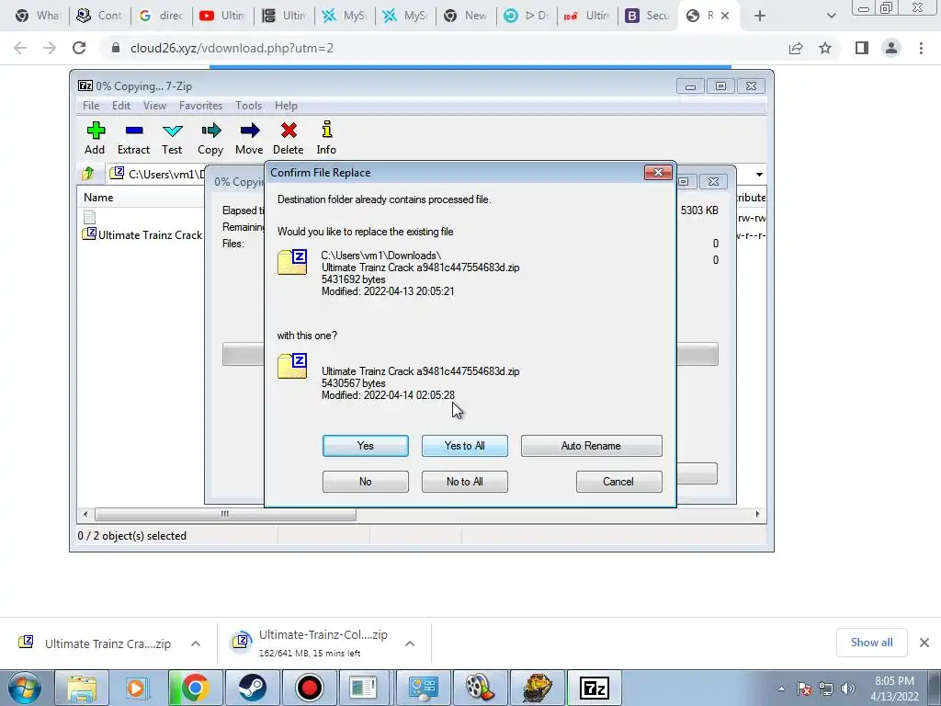Click the Delete toolbar icon
Image resolution: width=941 pixels, height=706 pixels.
pyautogui.click(x=288, y=138)
